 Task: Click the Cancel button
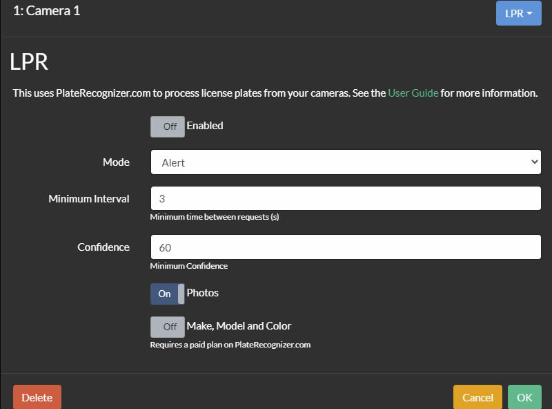click(x=477, y=397)
